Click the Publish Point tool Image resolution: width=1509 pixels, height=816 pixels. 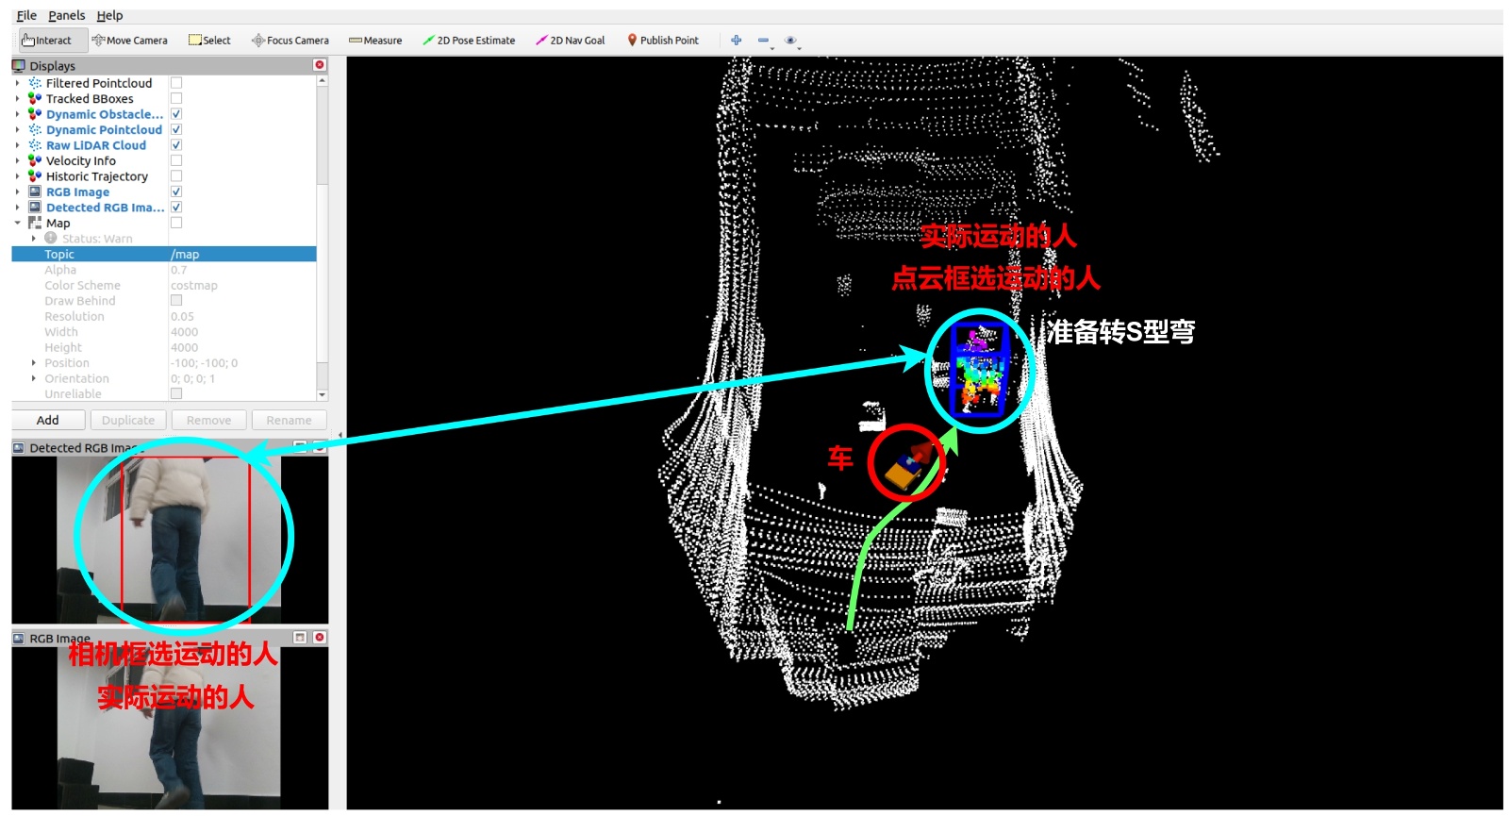[x=663, y=41]
